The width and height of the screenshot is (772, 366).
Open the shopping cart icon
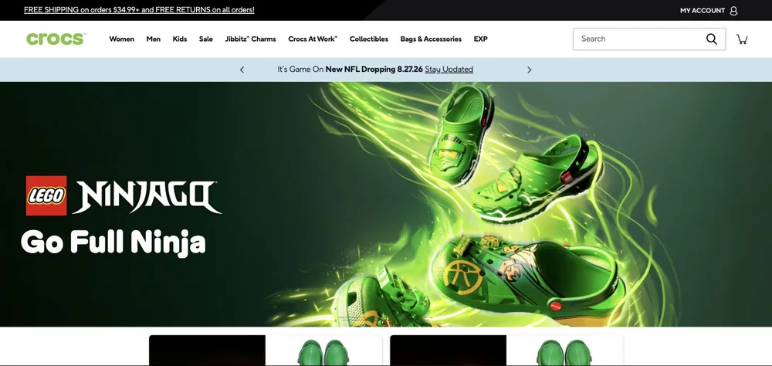pyautogui.click(x=741, y=39)
